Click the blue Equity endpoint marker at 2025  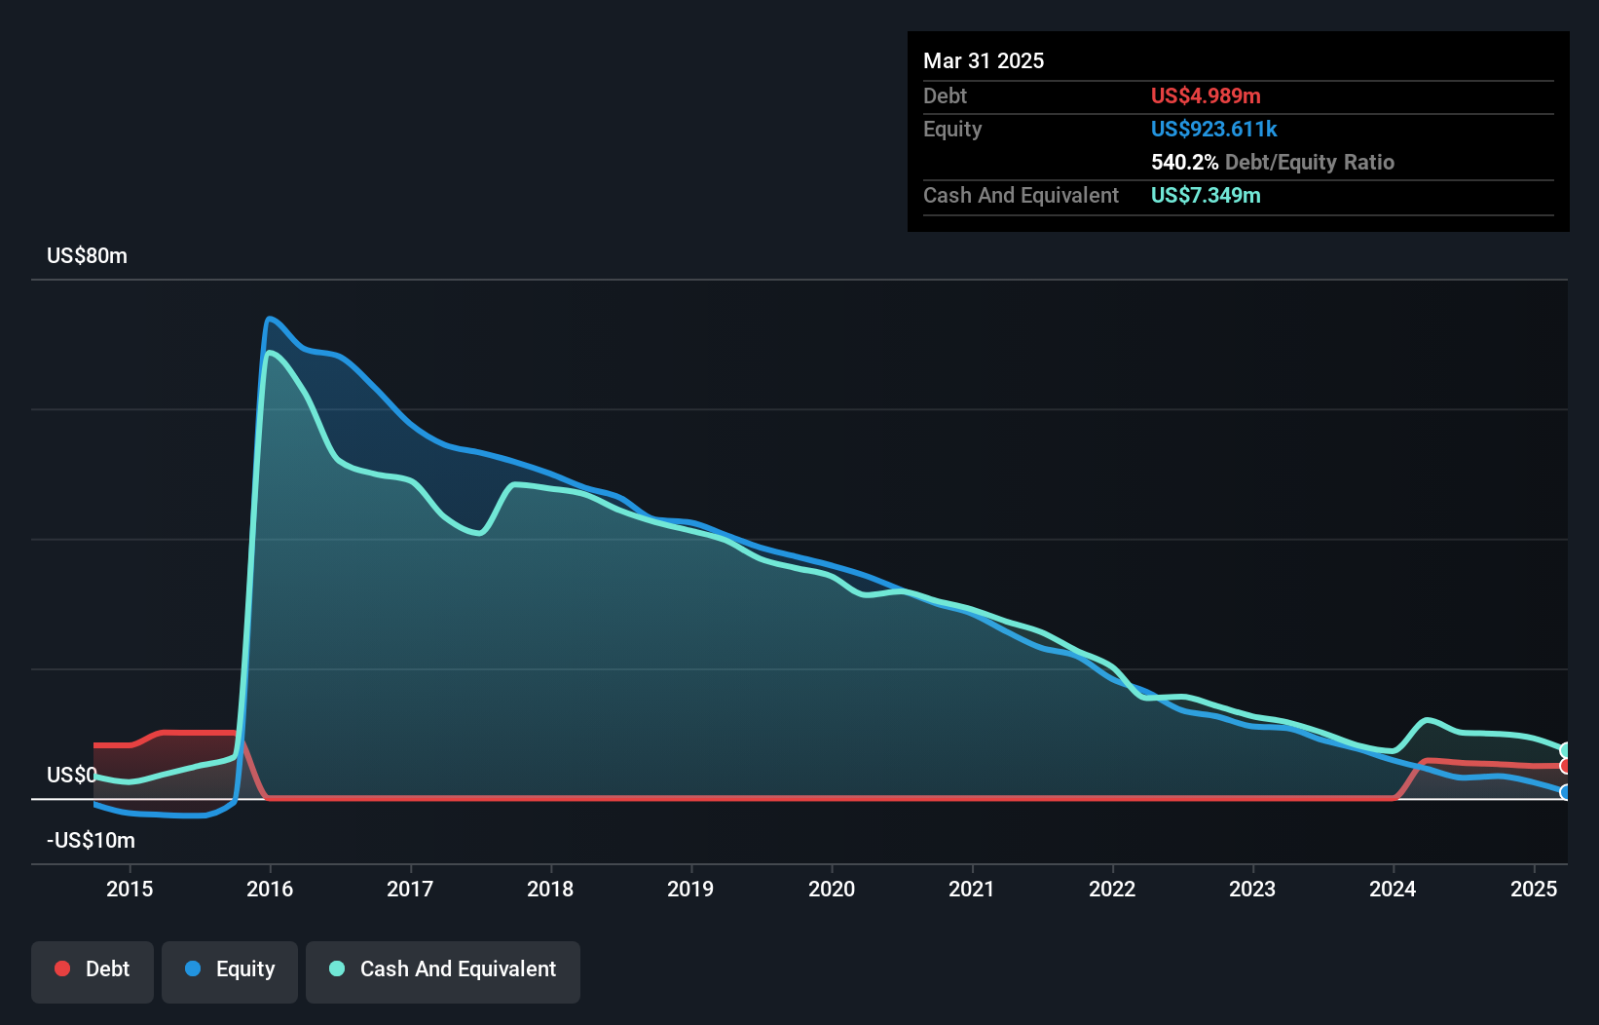click(1566, 792)
